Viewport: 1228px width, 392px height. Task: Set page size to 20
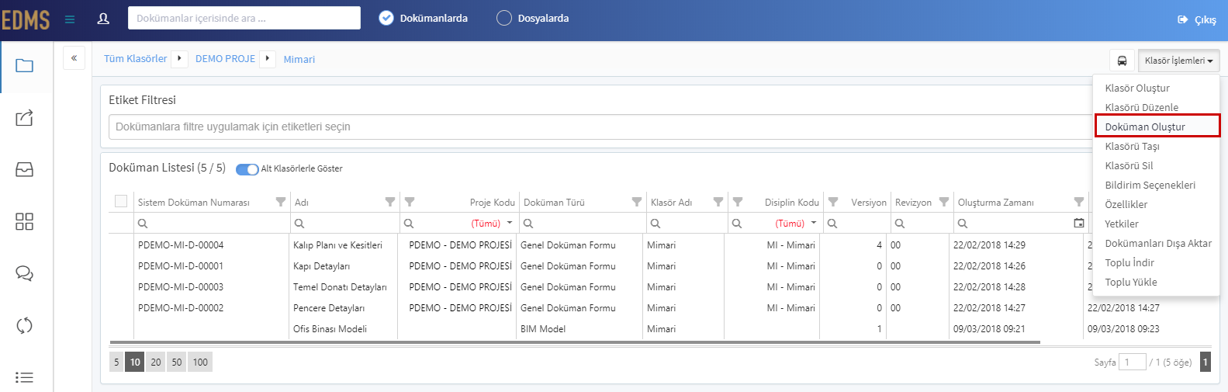pos(156,362)
